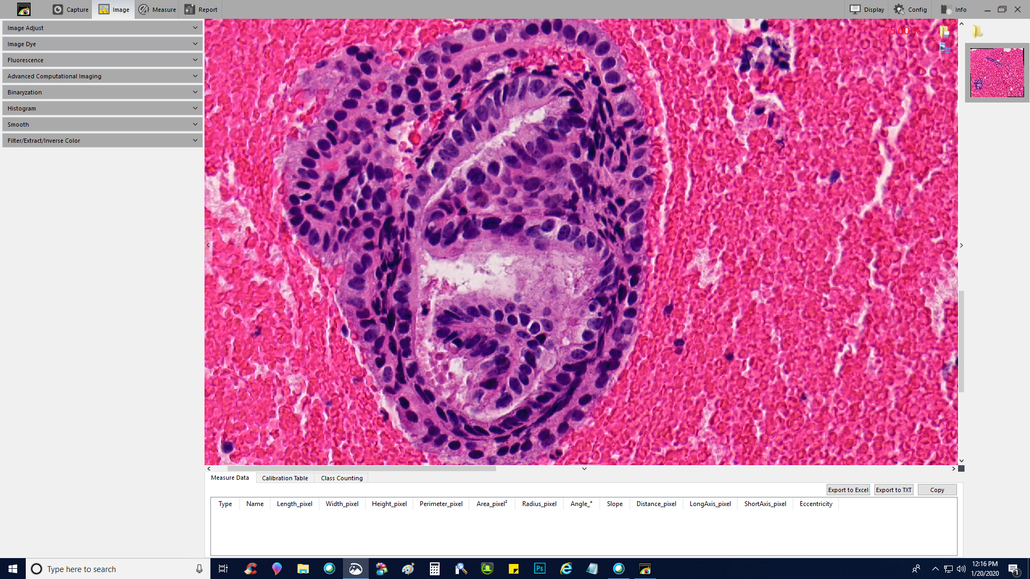Click the crop region icon on image
Viewport: 1030px width, 579px height.
(945, 48)
